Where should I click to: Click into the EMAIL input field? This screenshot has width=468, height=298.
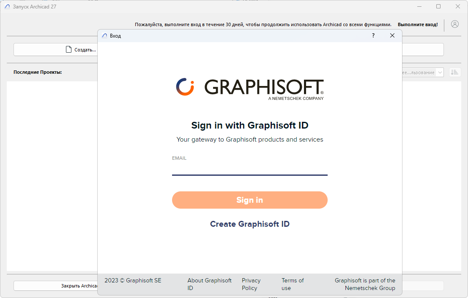coord(250,169)
